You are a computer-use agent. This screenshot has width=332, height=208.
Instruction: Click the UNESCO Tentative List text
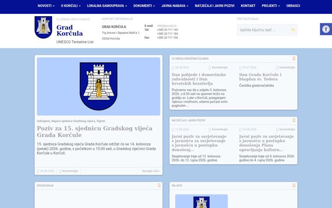(75, 42)
